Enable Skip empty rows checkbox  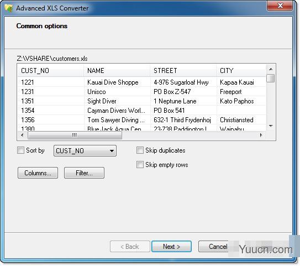140,165
